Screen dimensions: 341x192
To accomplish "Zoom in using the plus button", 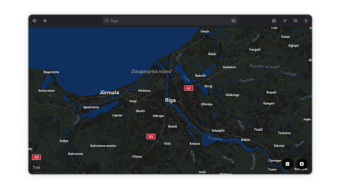I will pyautogui.click(x=302, y=164).
